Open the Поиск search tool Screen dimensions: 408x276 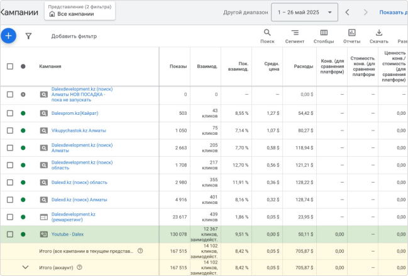tap(267, 36)
